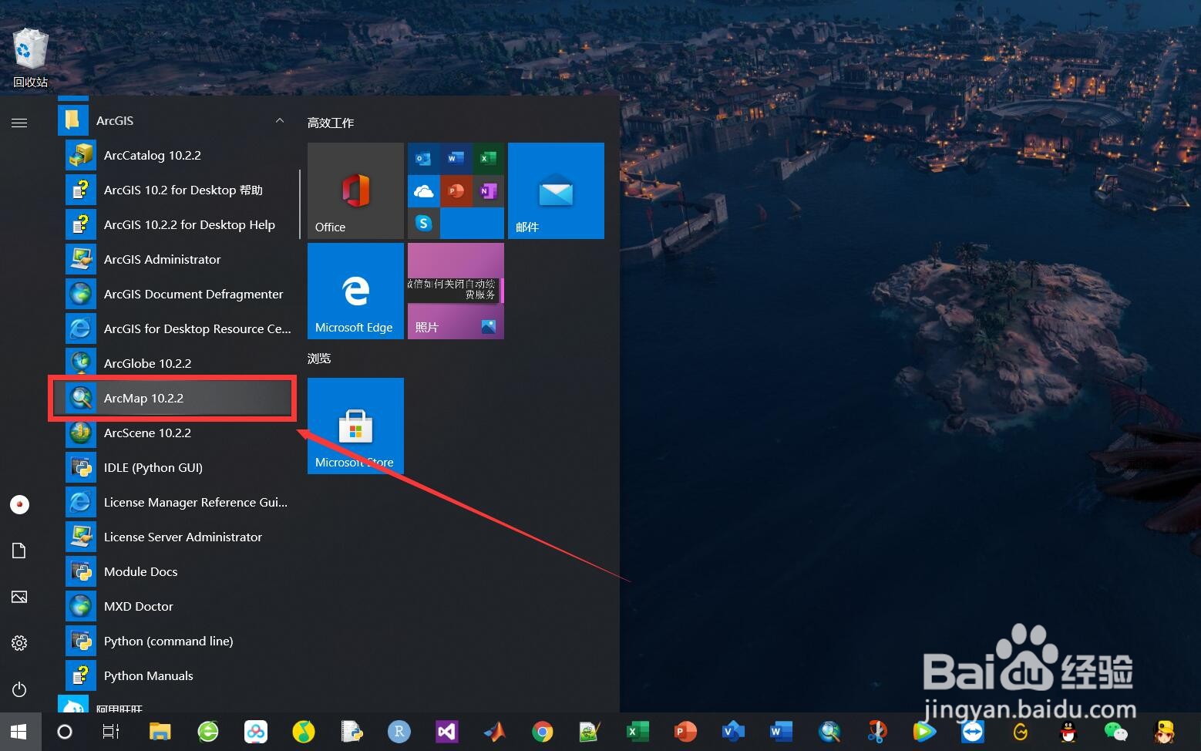Screen dimensions: 1201x751
Task: Open ArcGIS for Desktop Resource Center
Action: (177, 328)
